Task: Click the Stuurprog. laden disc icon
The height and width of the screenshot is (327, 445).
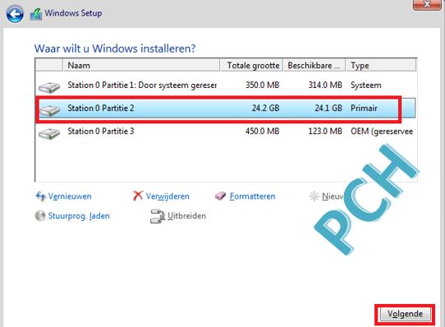Action: [40, 215]
